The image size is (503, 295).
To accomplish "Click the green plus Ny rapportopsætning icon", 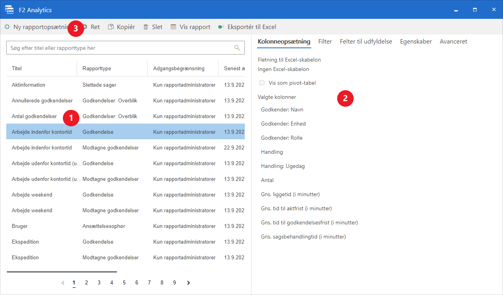I will (7, 27).
